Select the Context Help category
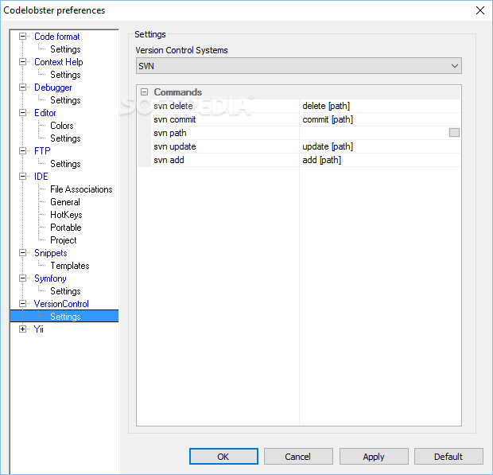This screenshot has width=493, height=475. coord(59,62)
